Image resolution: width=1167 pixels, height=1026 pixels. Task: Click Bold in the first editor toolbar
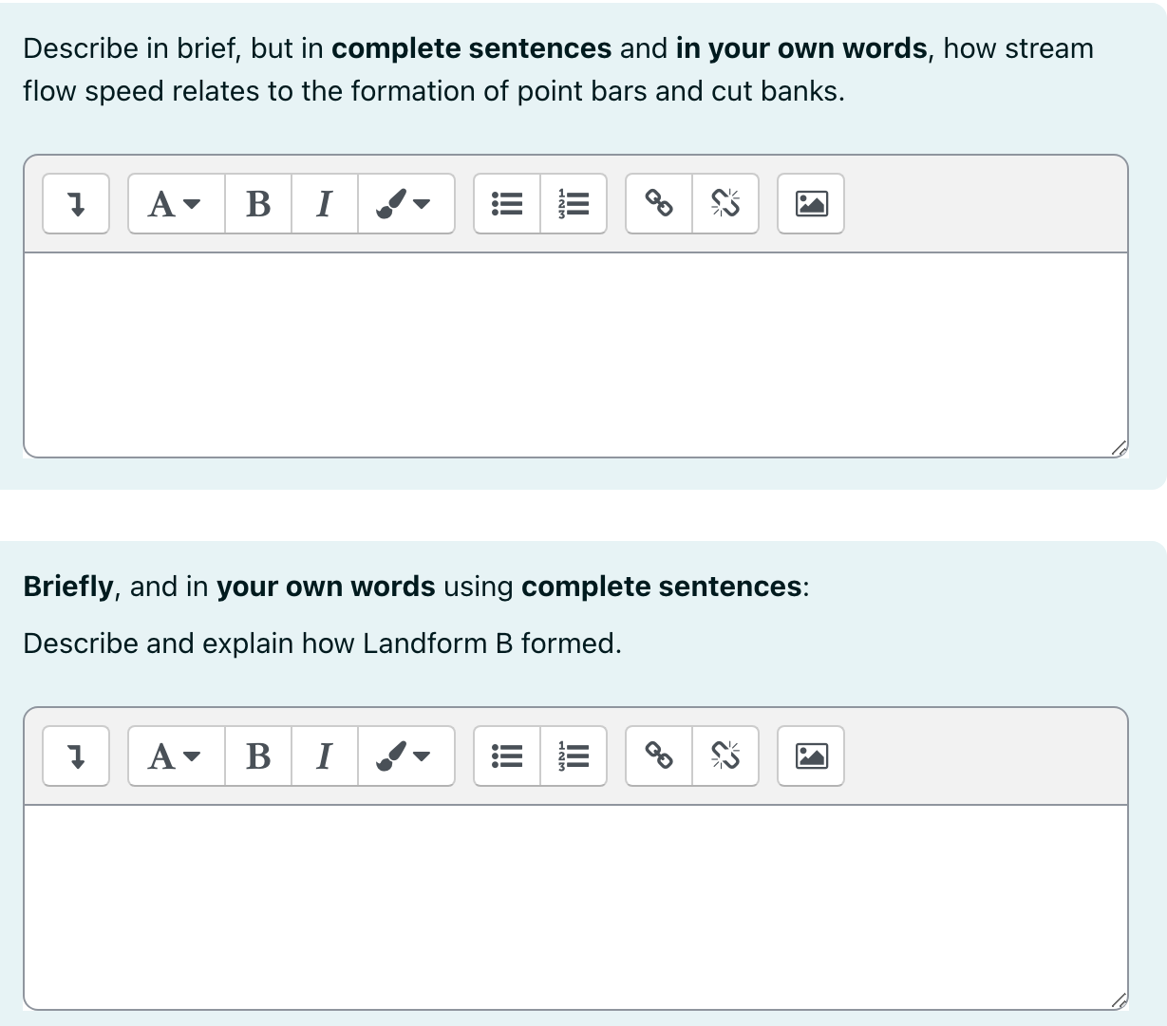click(x=257, y=203)
